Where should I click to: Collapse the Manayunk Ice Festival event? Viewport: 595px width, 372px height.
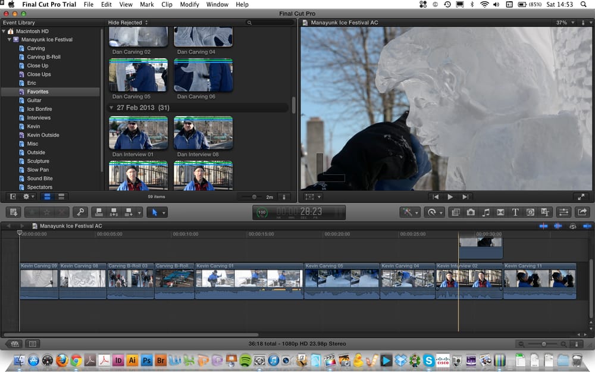(10, 39)
